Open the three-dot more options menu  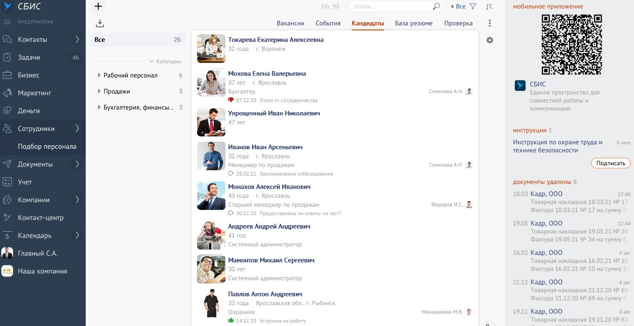(x=490, y=23)
